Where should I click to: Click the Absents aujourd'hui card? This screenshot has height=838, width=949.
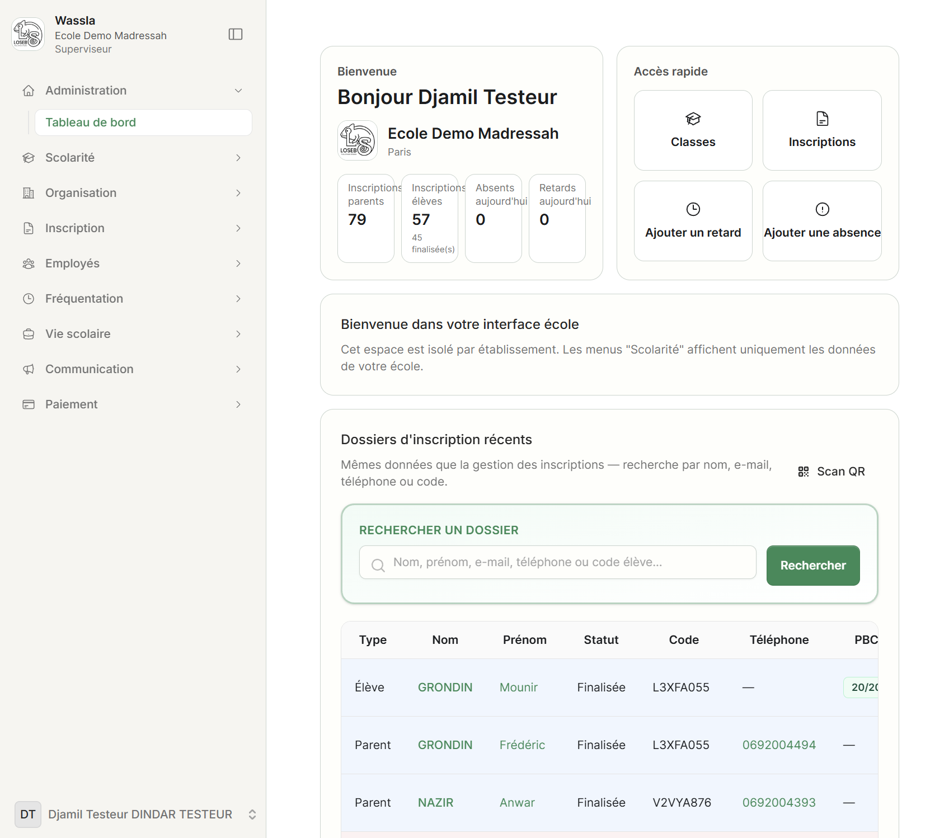coord(494,218)
